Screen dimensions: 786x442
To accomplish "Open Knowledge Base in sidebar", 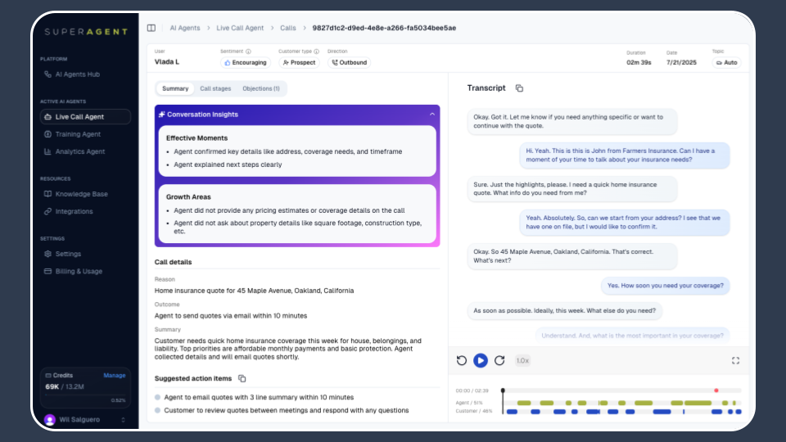I will [81, 194].
